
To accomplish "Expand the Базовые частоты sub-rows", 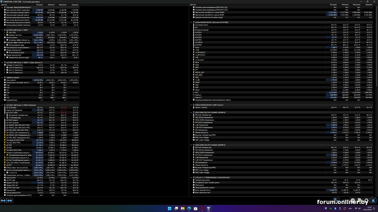I will (x=5, y=35).
